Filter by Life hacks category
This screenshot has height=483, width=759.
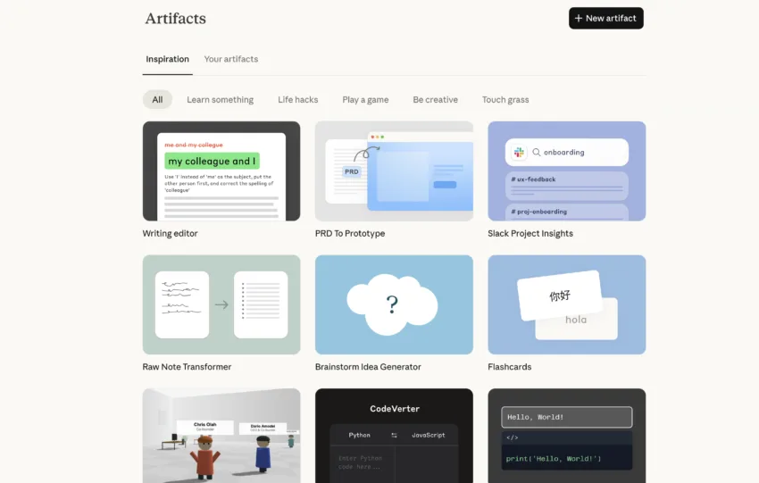click(297, 100)
